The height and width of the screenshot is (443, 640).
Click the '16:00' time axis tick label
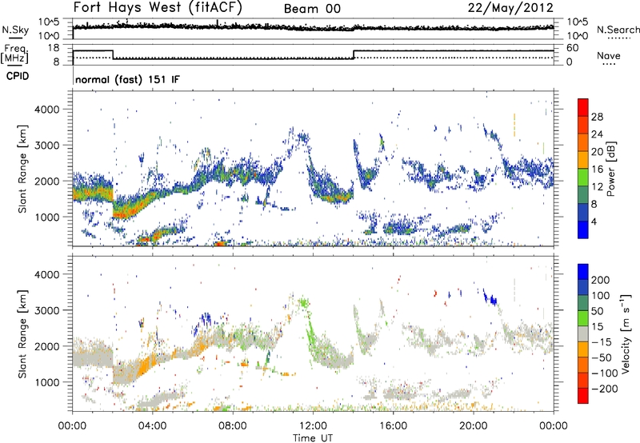[x=393, y=426]
